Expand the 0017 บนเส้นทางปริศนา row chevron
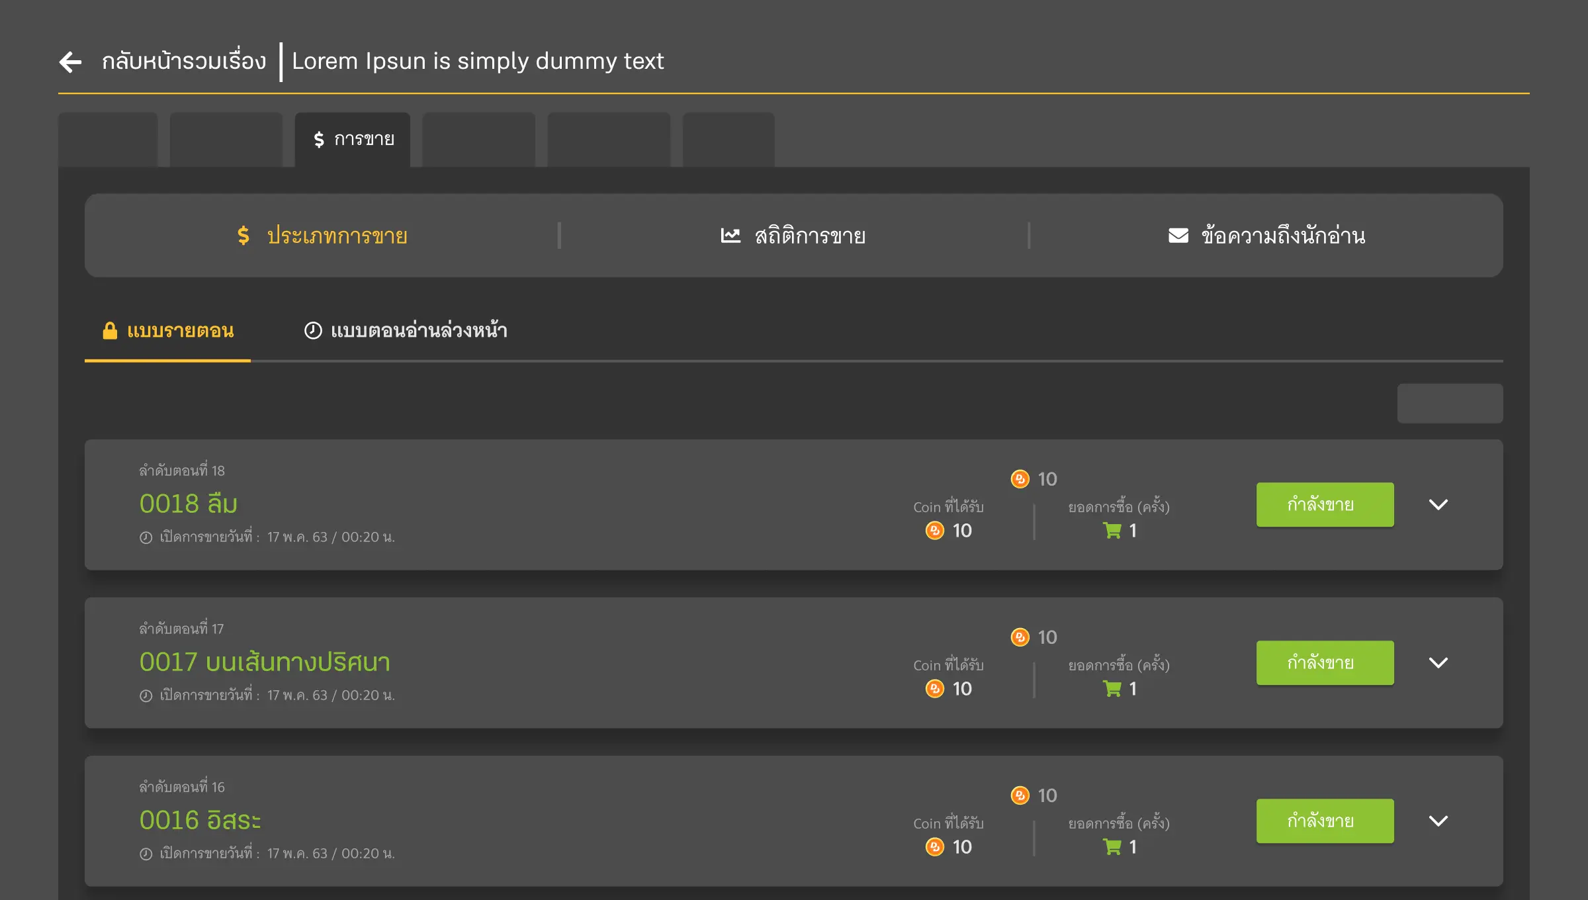 (x=1438, y=662)
